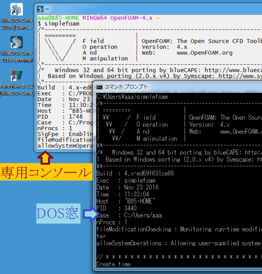This screenshot has height=274, width=262.
Task: Open the Paraview 5.1.2 (blueCFD-Core) desktop shortcut
Action: [17, 83]
